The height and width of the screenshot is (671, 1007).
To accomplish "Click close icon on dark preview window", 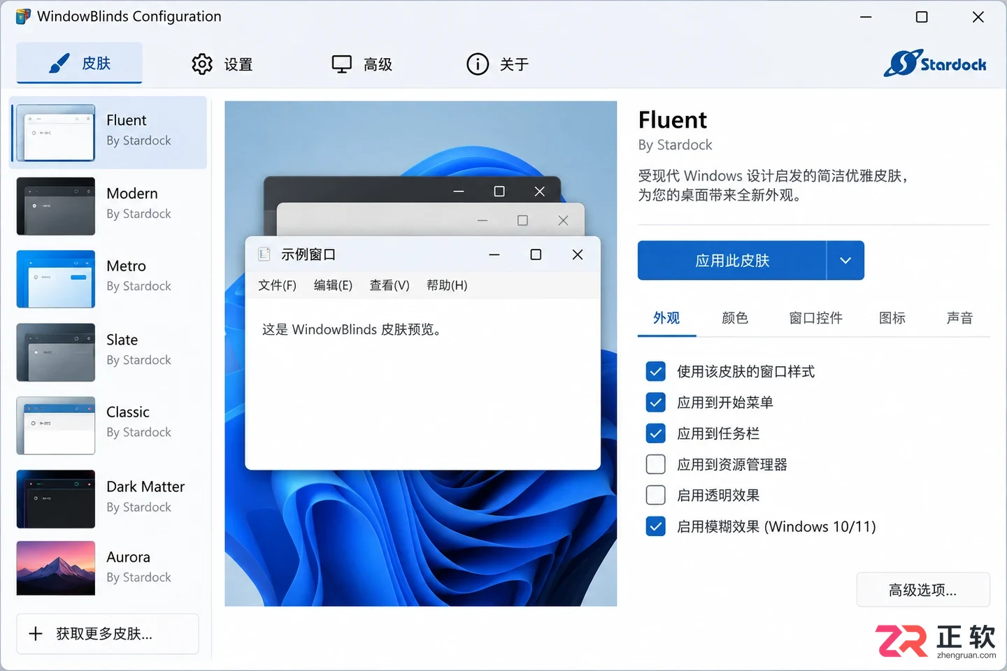I will [540, 192].
